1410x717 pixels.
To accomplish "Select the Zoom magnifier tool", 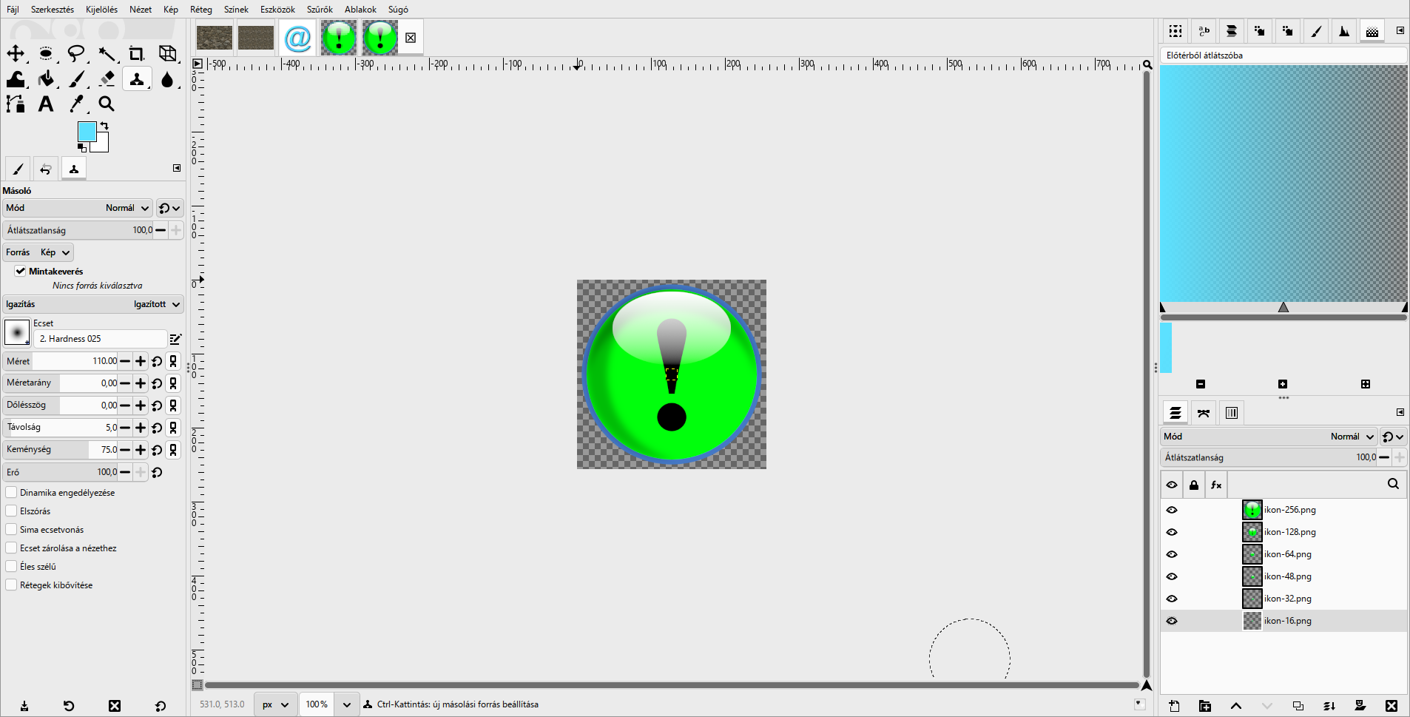I will click(x=107, y=104).
